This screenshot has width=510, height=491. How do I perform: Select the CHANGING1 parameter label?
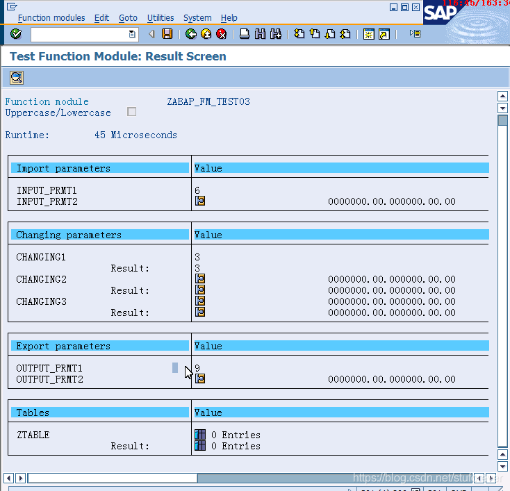click(41, 257)
